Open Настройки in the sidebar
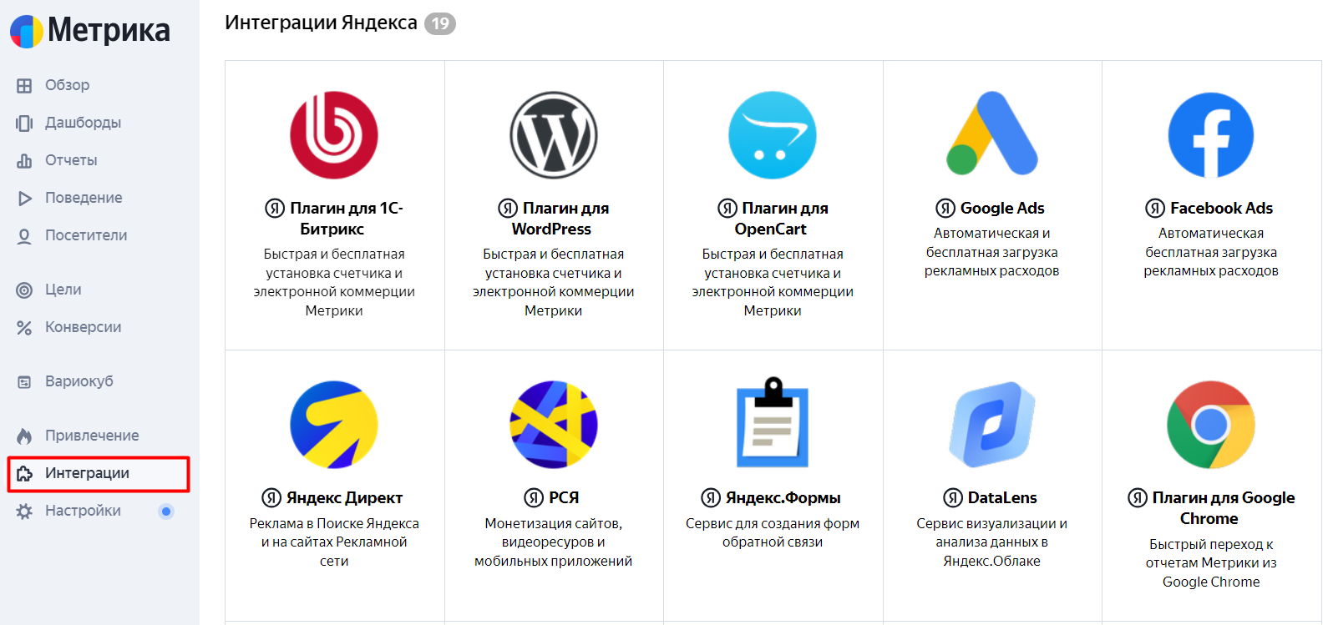 83,511
